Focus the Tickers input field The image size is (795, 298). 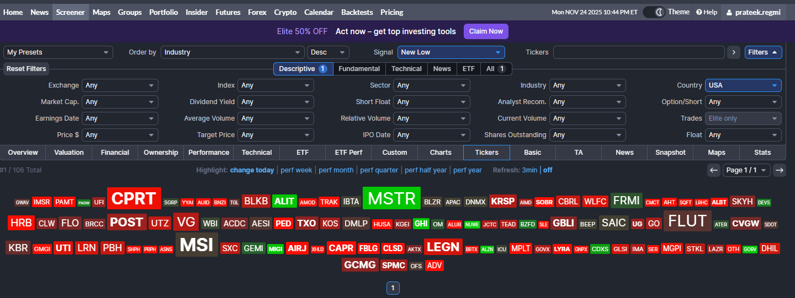coord(639,52)
